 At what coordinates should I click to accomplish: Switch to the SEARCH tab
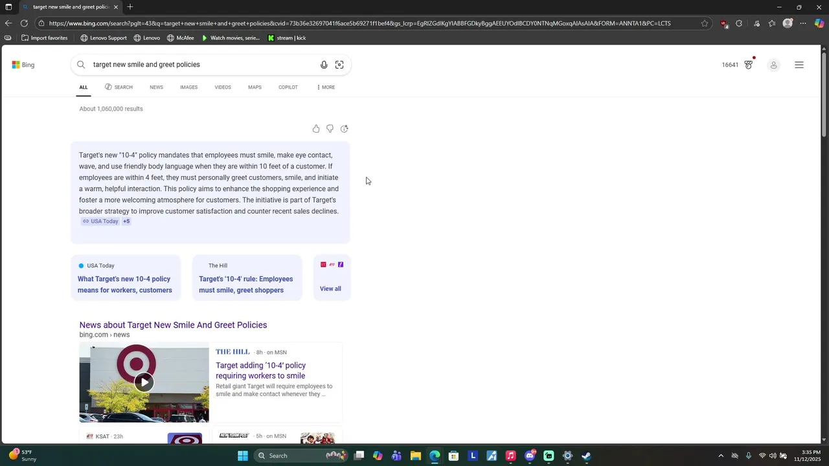point(119,87)
